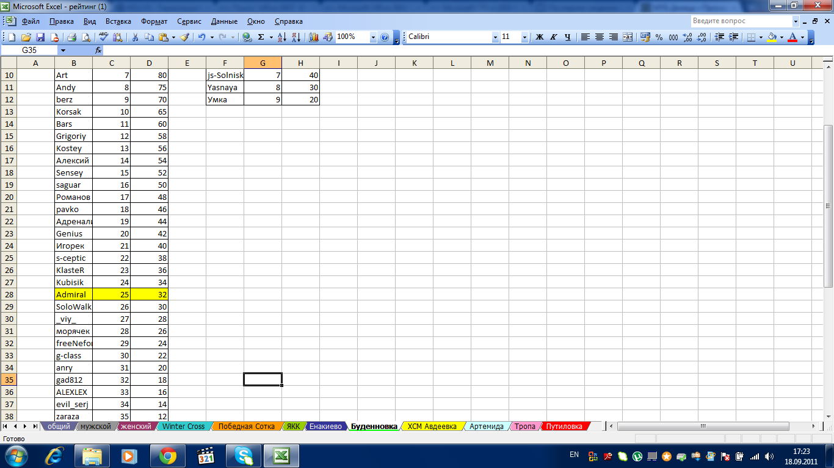The height and width of the screenshot is (468, 834).
Task: Expand the Name Box dropdown arrow
Action: click(63, 50)
